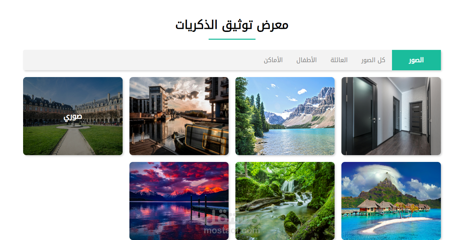
Task: Switch to the كل الصور filter
Action: point(373,60)
